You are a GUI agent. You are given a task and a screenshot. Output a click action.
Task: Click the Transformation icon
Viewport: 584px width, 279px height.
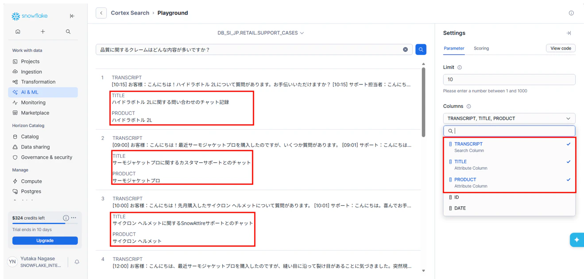(15, 82)
